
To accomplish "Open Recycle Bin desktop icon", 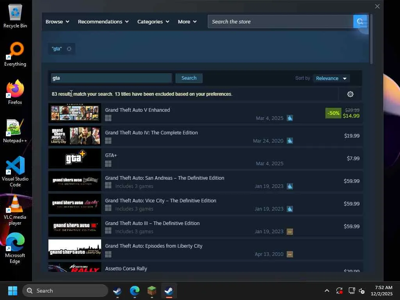I will (x=15, y=16).
